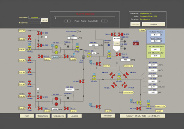The width and height of the screenshot is (184, 129).
Task: Click the FV-009 valve icon
Action: click(39, 97)
